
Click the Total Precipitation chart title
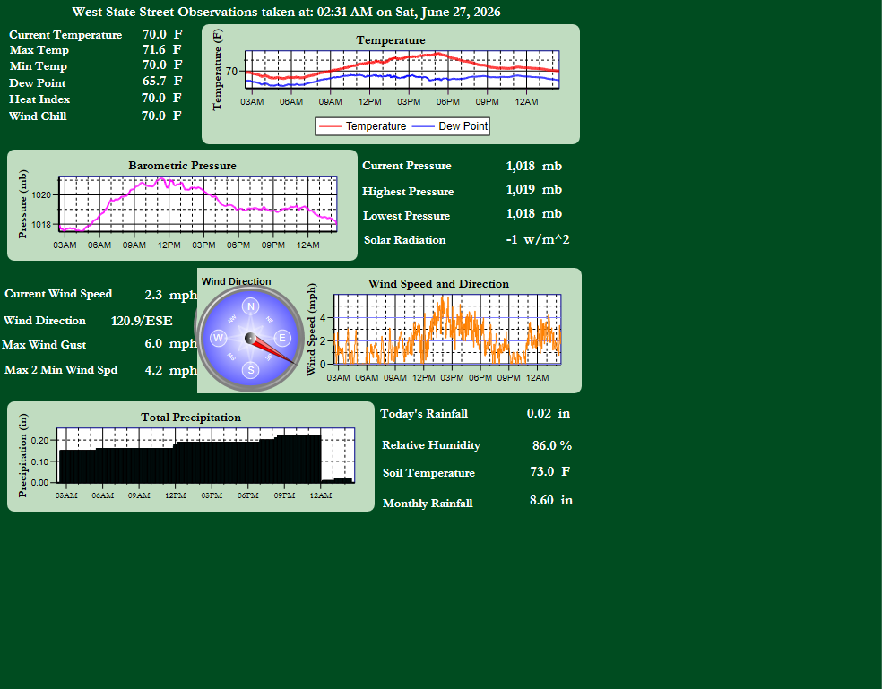tap(191, 418)
